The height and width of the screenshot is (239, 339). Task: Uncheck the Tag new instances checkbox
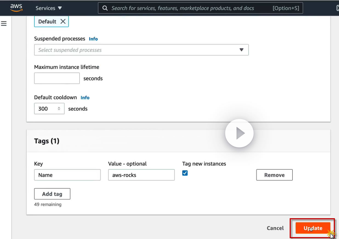185,173
